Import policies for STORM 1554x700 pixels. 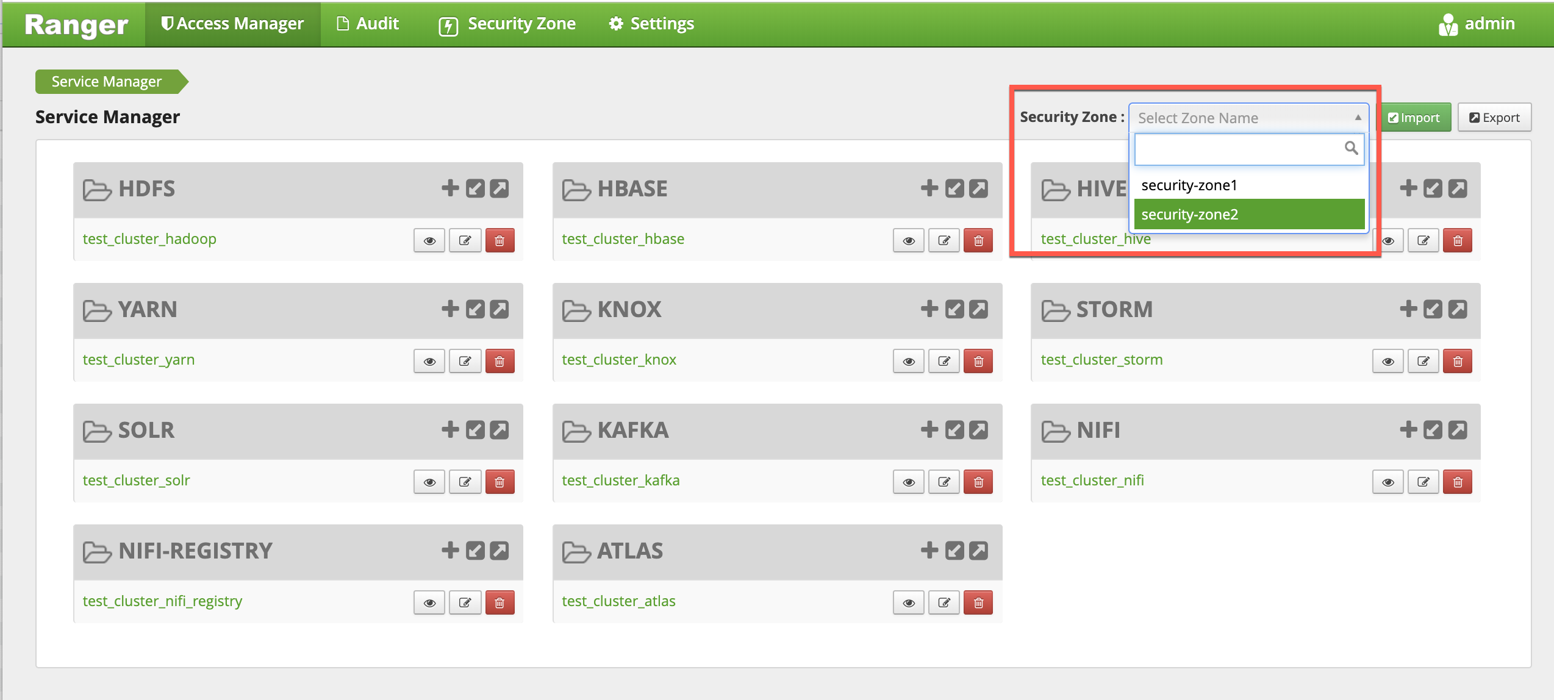[1433, 309]
